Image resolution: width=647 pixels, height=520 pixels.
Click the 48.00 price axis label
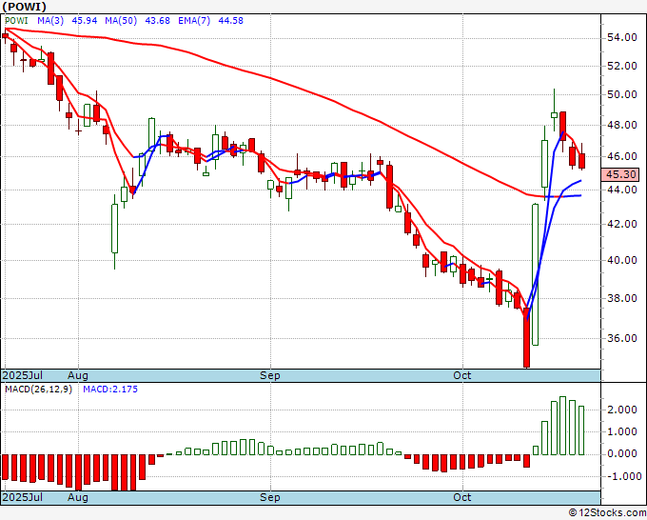pyautogui.click(x=622, y=125)
